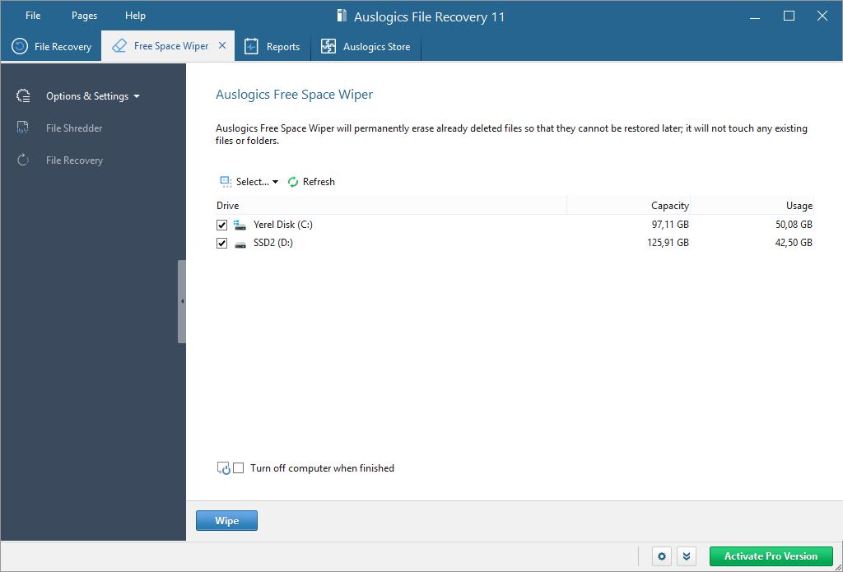
Task: Expand Options & Settings dropdown arrow
Action: [x=137, y=96]
